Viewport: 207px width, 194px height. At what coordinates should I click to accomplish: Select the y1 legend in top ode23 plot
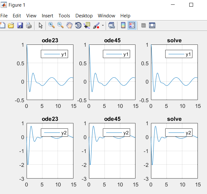pyautogui.click(x=54, y=54)
